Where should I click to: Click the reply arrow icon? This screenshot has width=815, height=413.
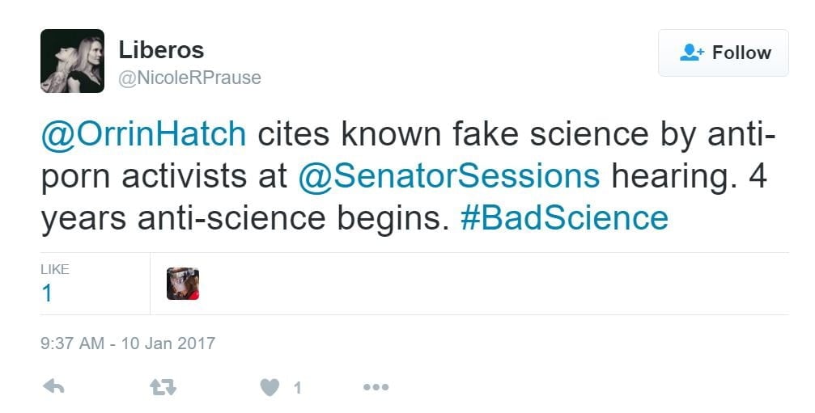pyautogui.click(x=53, y=388)
